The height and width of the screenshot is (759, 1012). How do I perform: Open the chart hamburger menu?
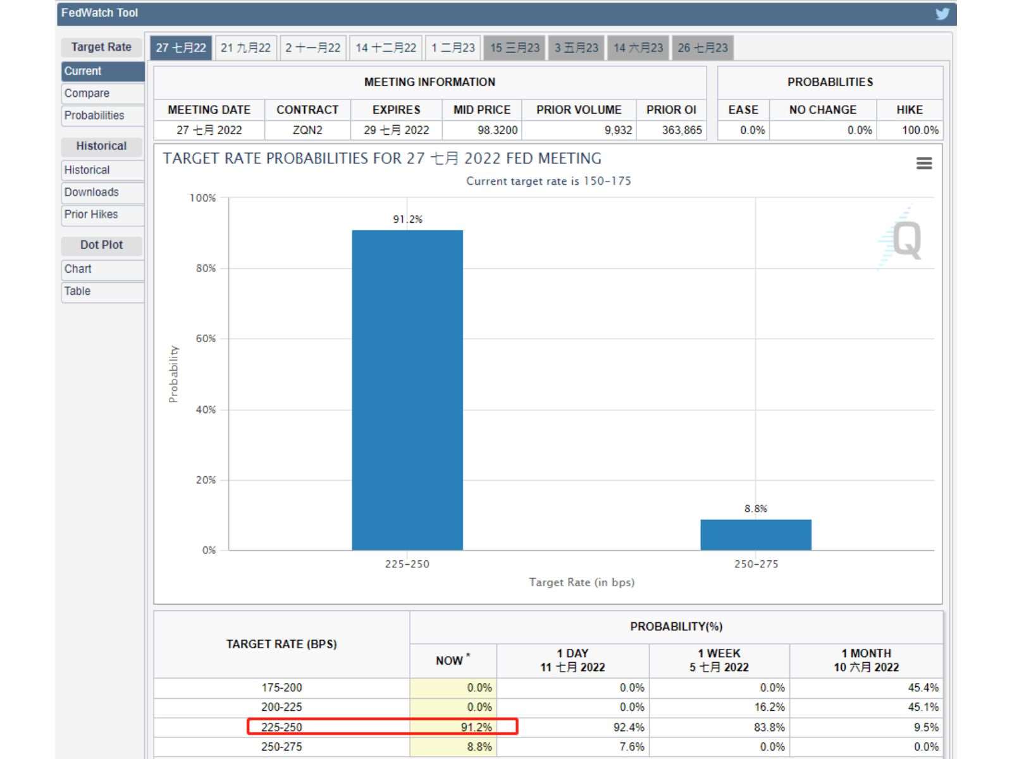click(924, 163)
